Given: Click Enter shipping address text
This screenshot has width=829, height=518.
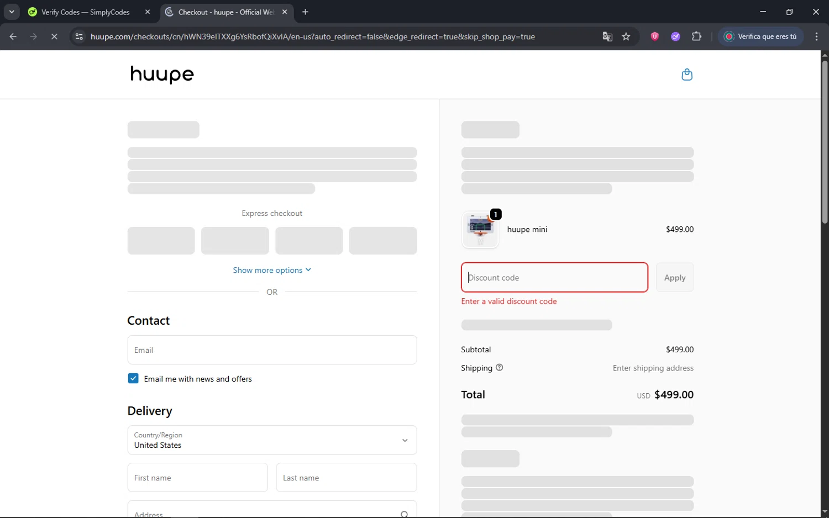Looking at the screenshot, I should 653,368.
